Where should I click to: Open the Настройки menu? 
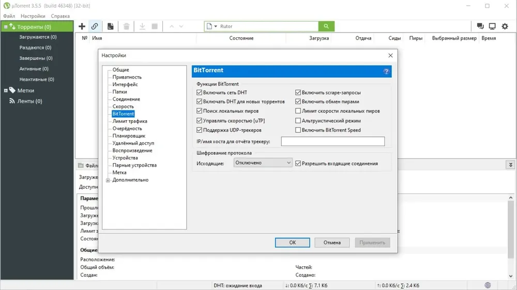[x=33, y=16]
